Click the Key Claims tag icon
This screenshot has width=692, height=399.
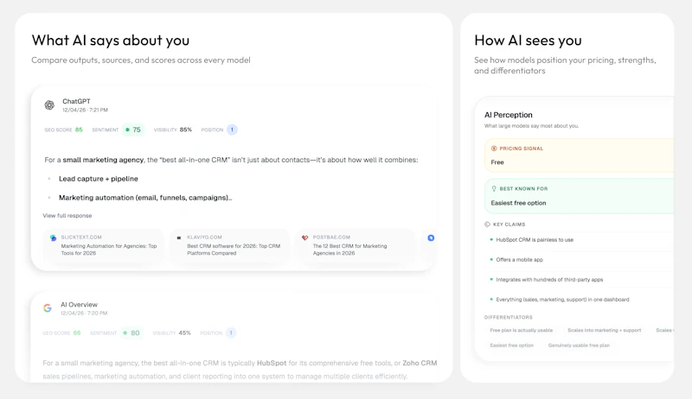click(487, 225)
